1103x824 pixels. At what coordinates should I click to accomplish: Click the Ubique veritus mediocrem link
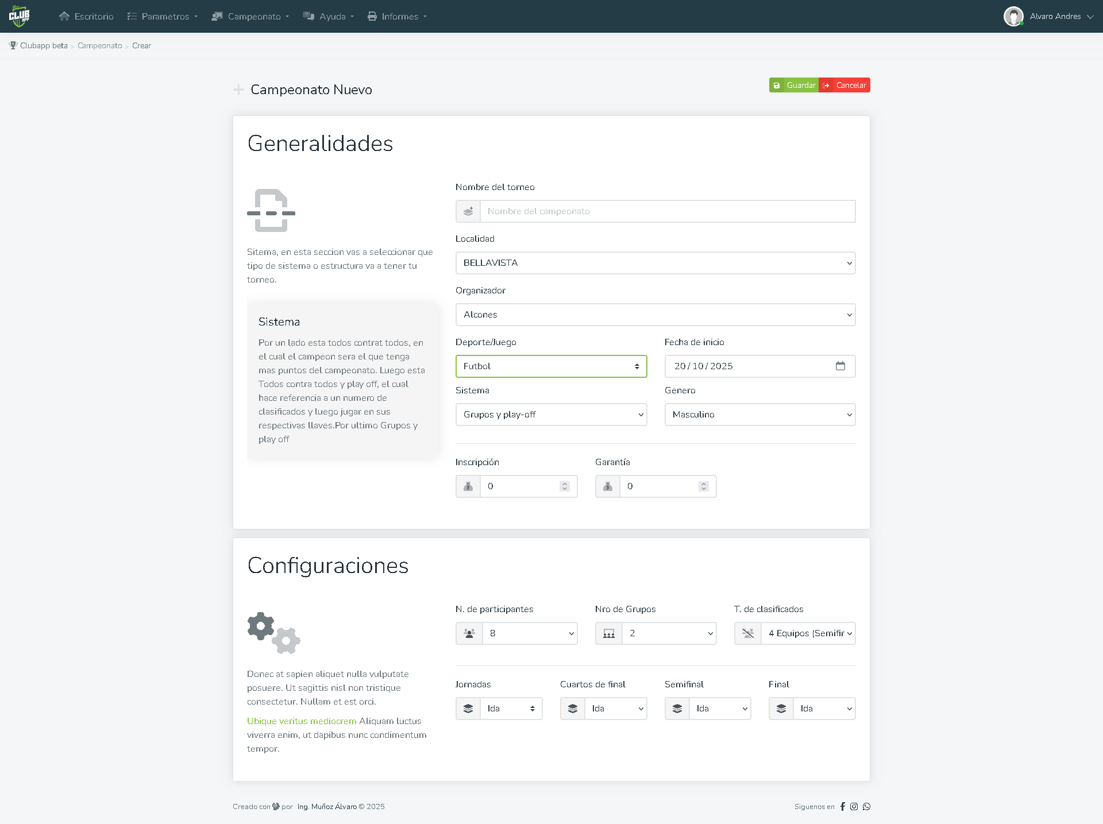point(302,721)
